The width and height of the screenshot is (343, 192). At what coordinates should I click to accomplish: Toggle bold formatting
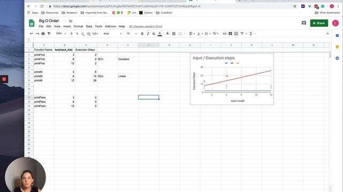pos(142,34)
